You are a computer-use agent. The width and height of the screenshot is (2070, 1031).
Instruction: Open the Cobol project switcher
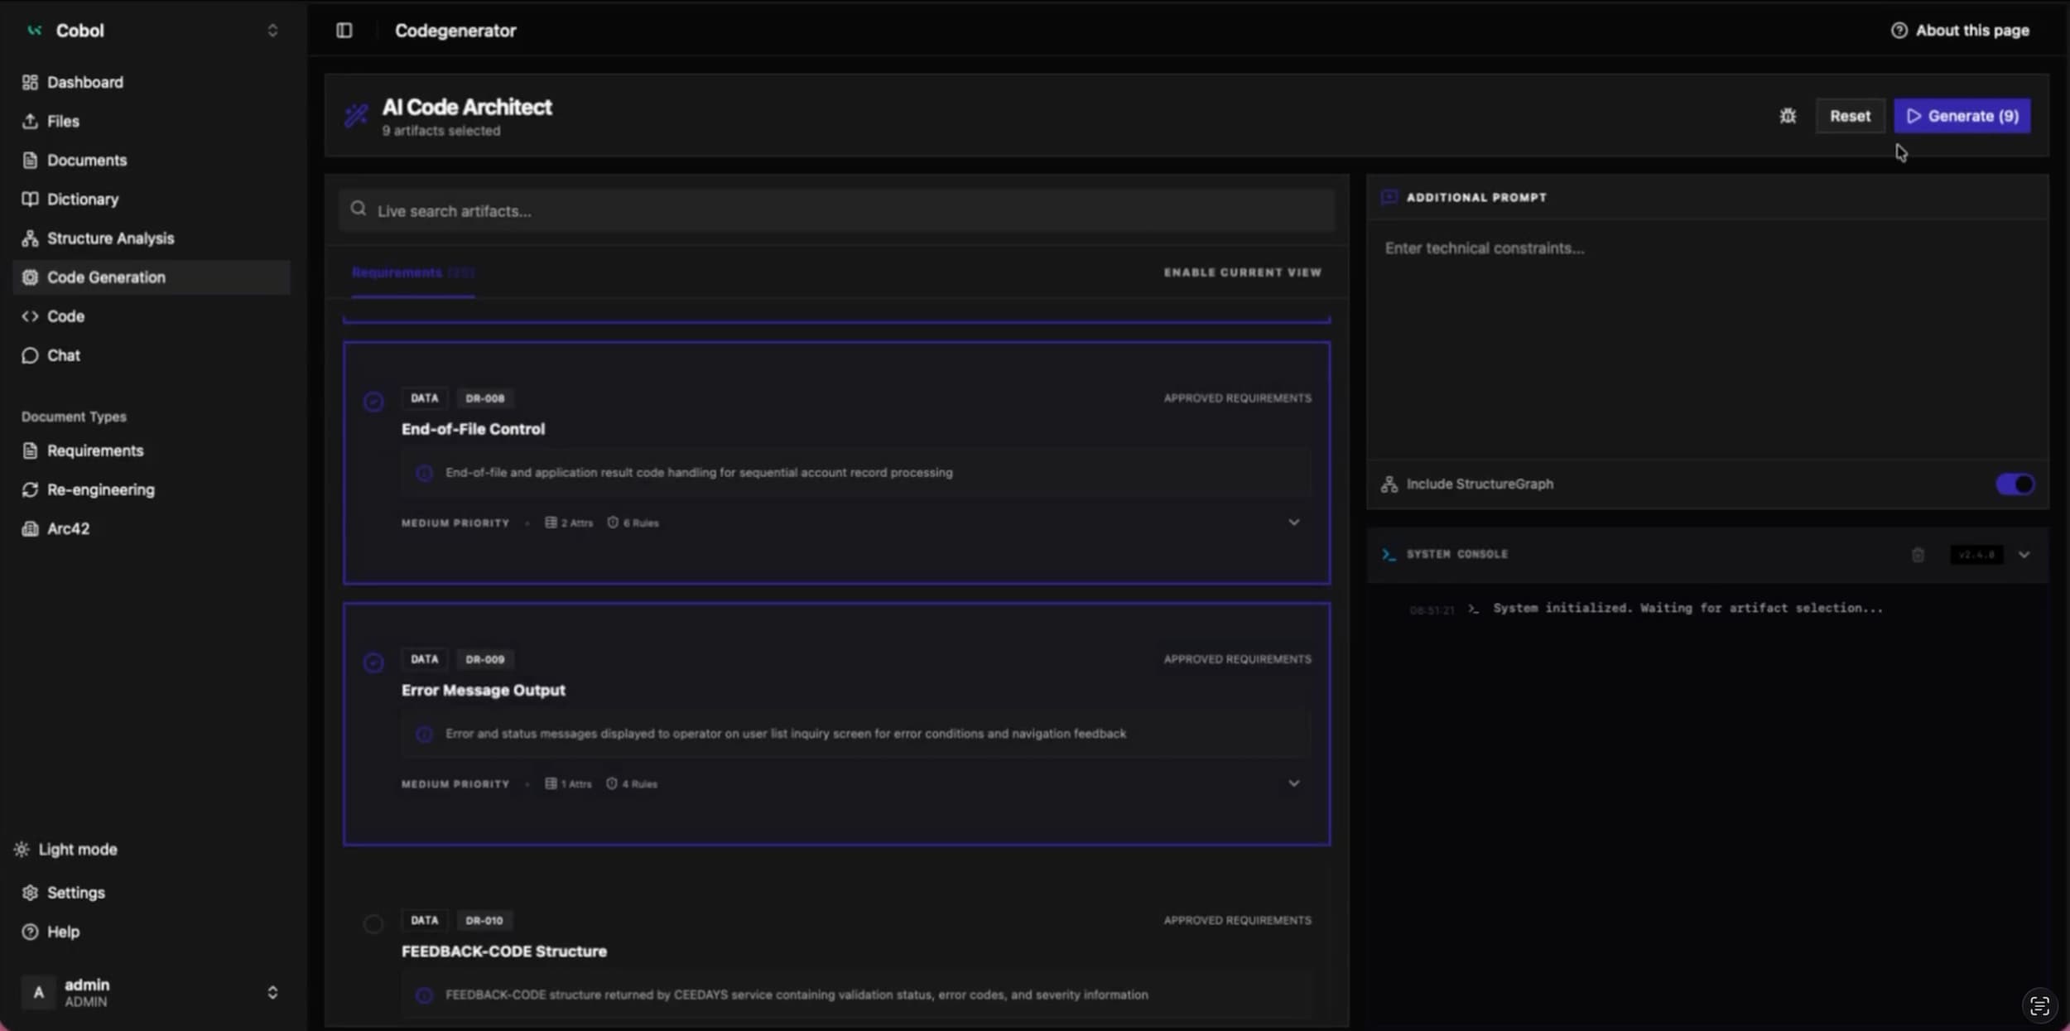click(x=272, y=31)
